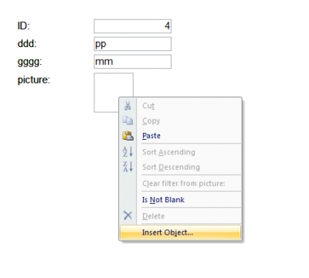
Task: Choose Insert Object... from the context menu
Action: 180,232
